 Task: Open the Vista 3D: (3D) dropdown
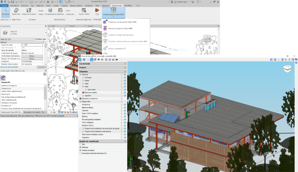(17, 39)
